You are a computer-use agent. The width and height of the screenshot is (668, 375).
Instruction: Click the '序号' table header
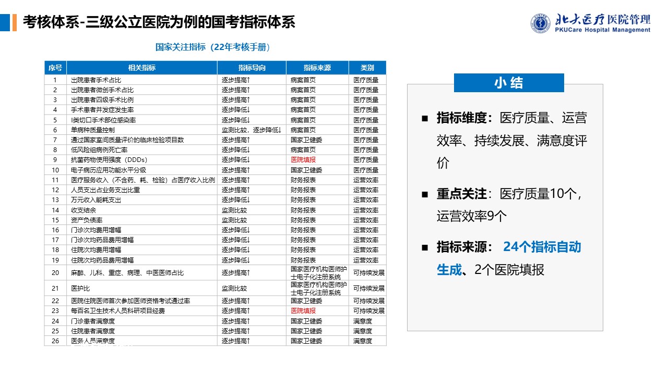coord(55,68)
